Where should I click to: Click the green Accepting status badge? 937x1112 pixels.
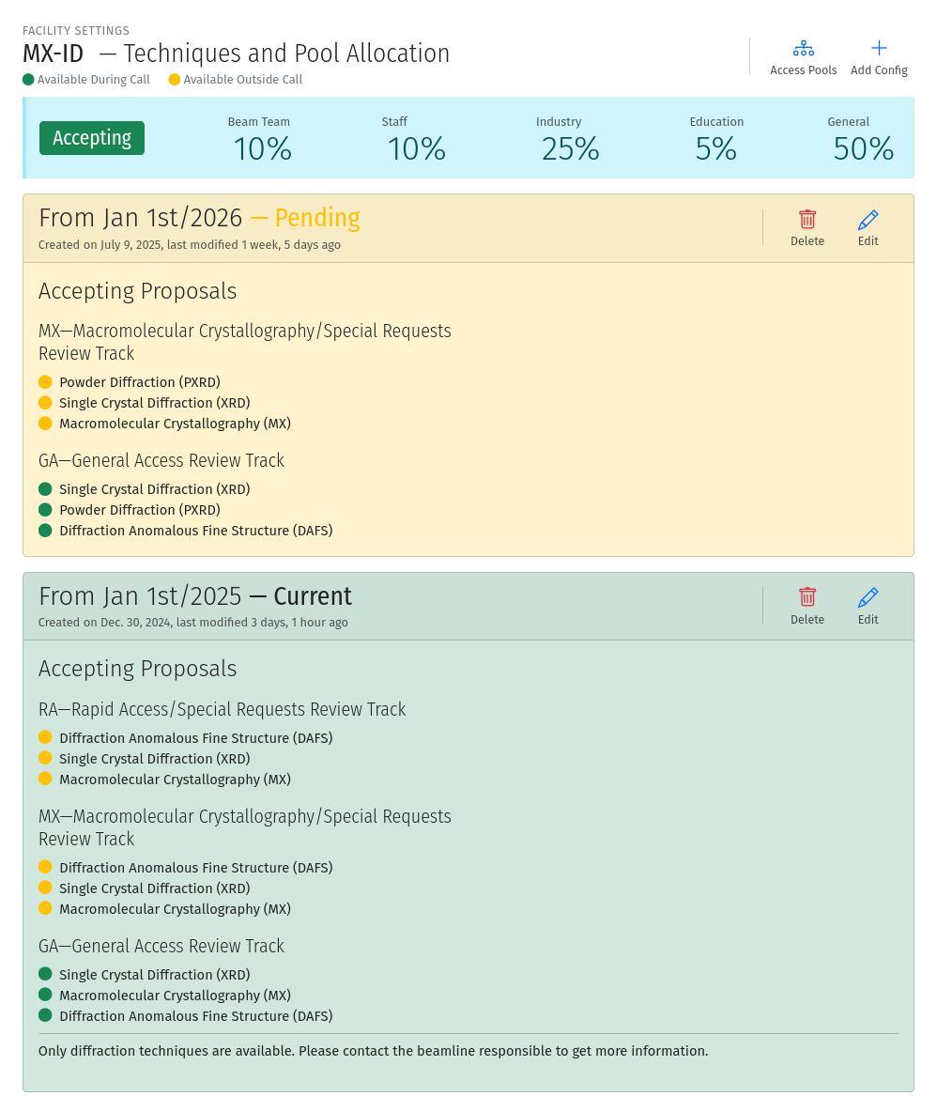tap(91, 137)
